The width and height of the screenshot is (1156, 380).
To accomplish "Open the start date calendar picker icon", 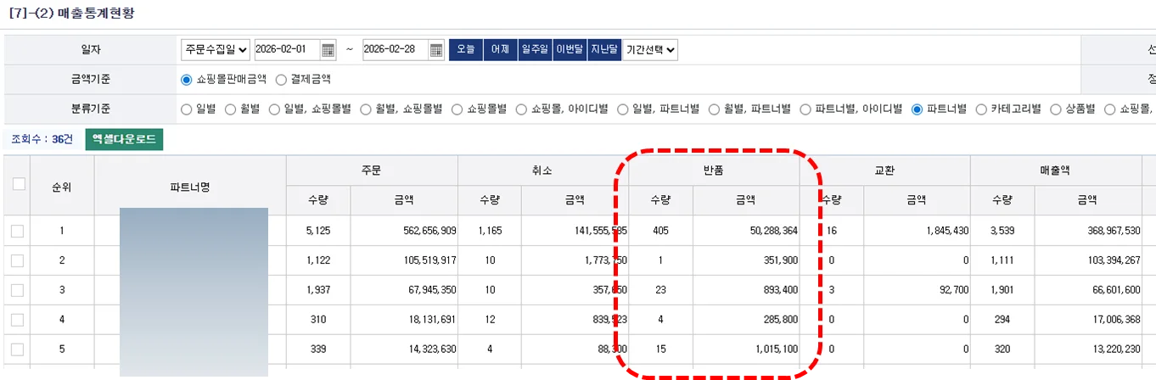I will (328, 50).
